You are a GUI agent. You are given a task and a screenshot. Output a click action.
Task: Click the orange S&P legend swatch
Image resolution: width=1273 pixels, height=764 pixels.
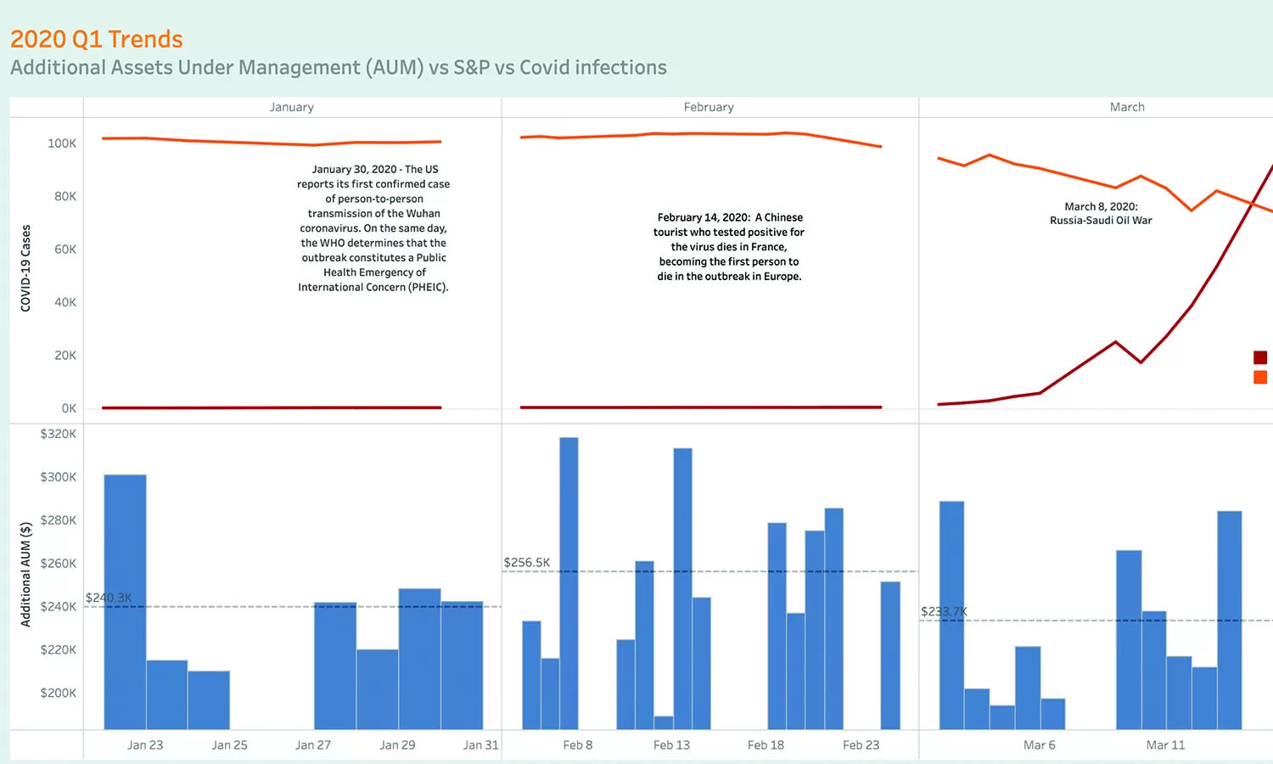coord(1260,377)
